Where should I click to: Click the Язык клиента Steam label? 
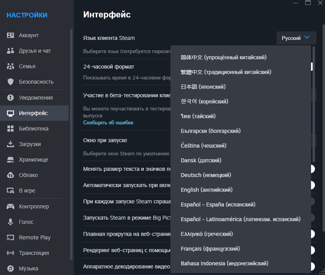click(x=109, y=38)
